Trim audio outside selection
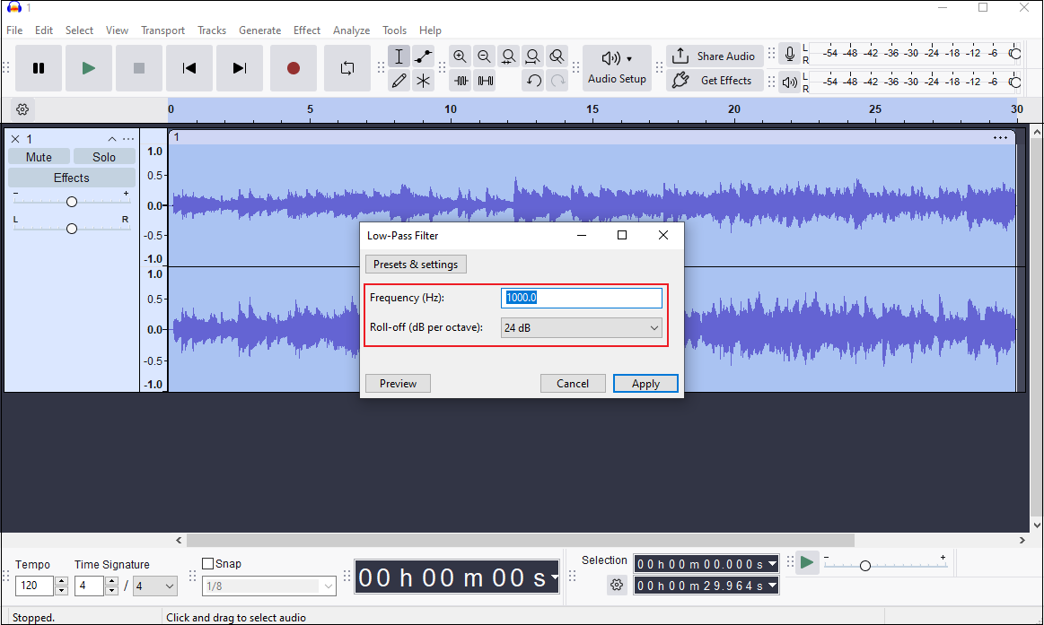Viewport: 1044px width, 625px height. tap(460, 81)
